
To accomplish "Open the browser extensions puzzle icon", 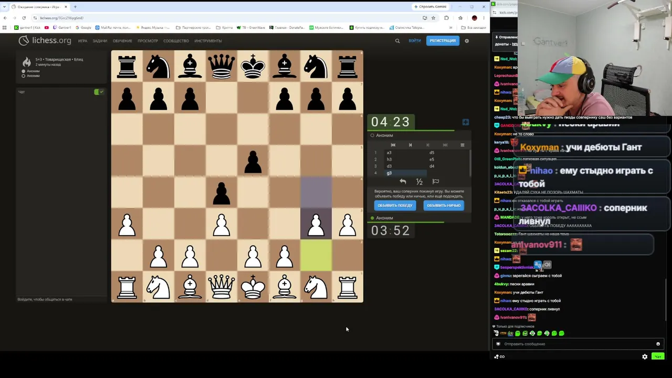I will [446, 18].
